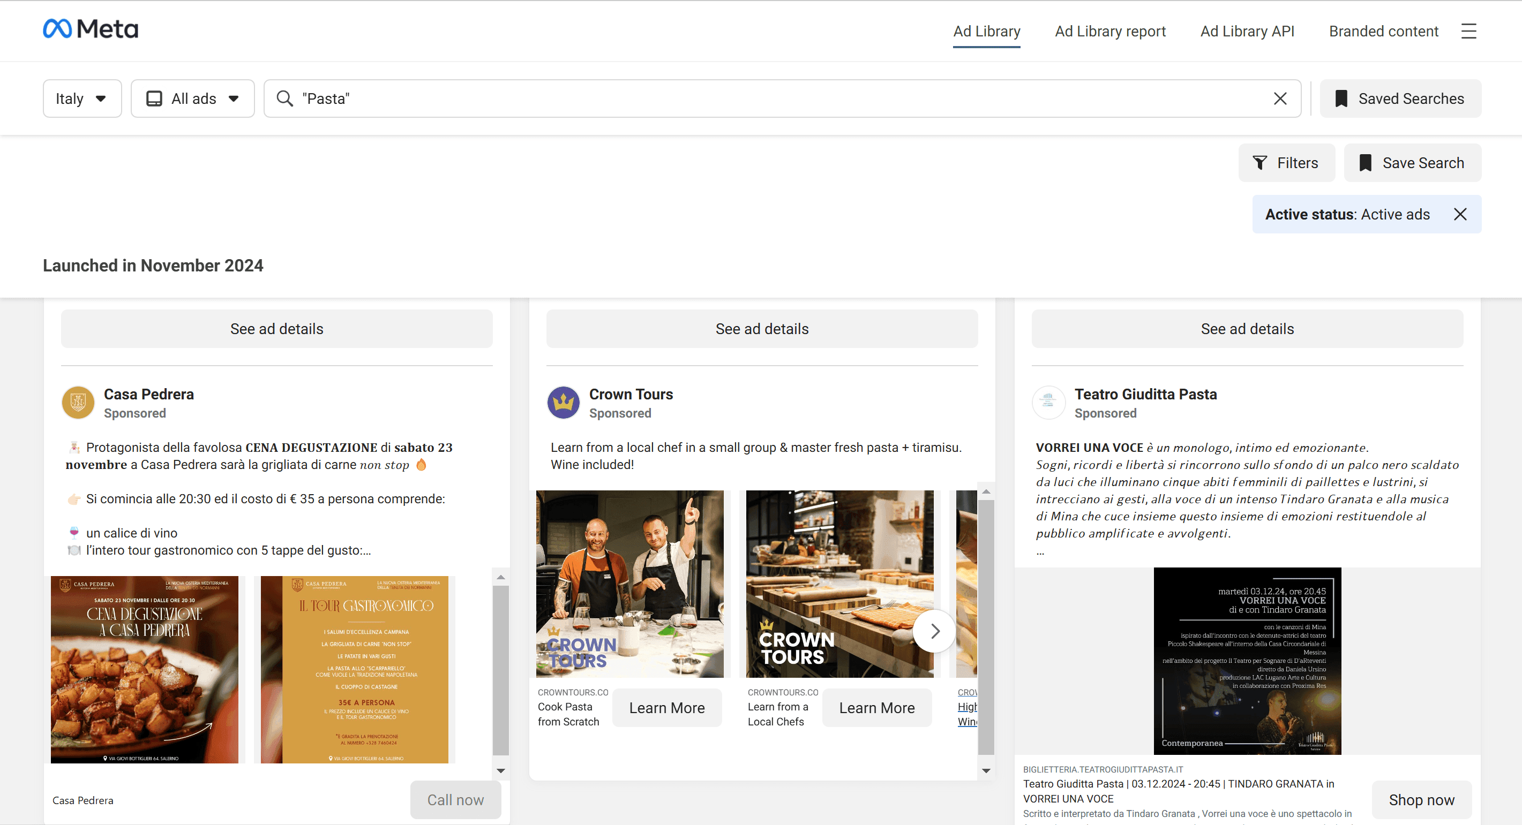The width and height of the screenshot is (1522, 825).
Task: Open the Vorrei Una Voce poster image
Action: tap(1247, 661)
